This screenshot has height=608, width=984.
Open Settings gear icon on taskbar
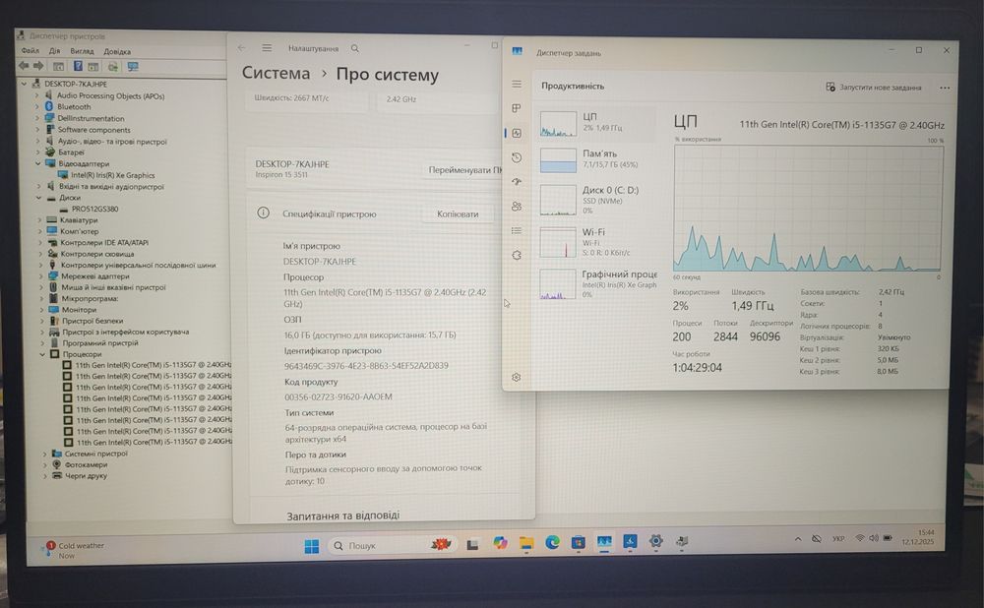[655, 541]
